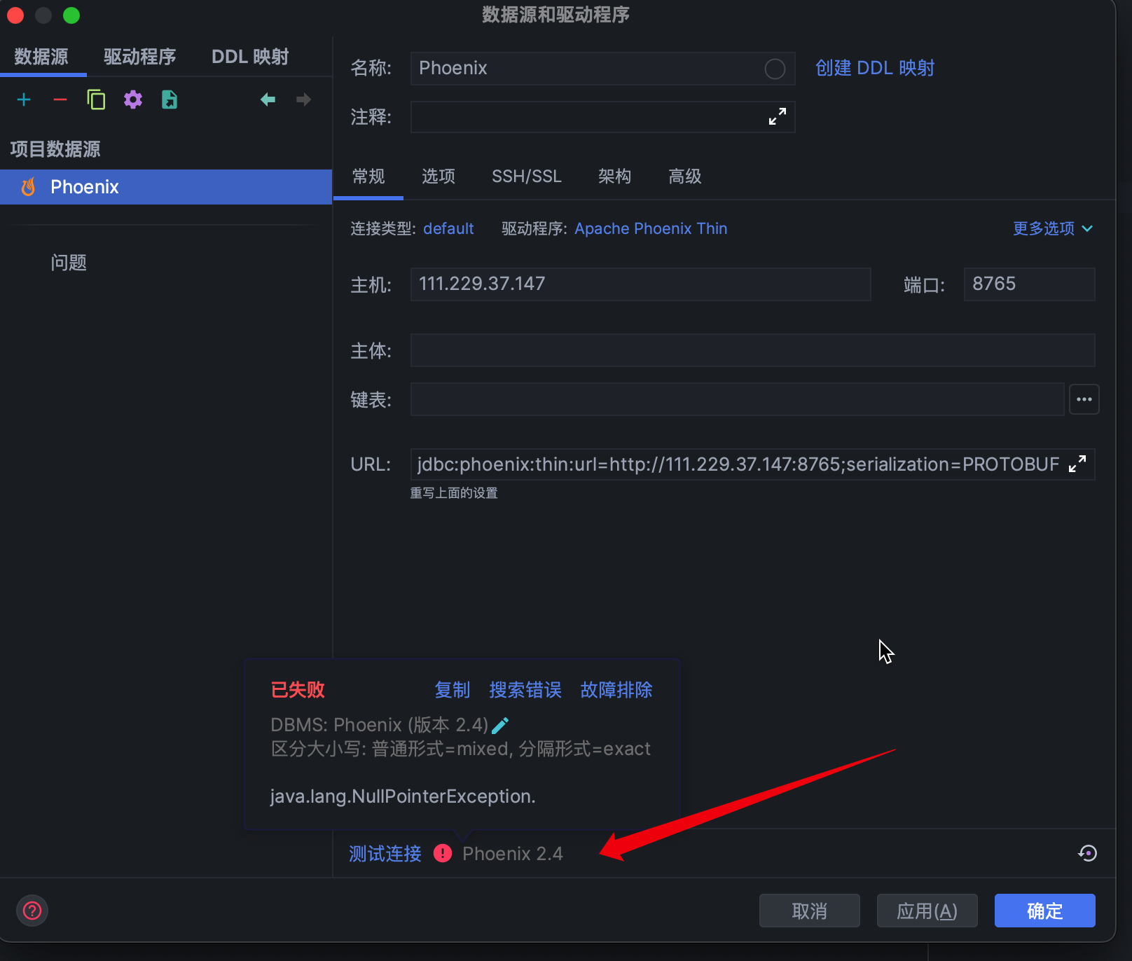The image size is (1132, 961).
Task: Open the SSH/SSL tab
Action: pyautogui.click(x=527, y=176)
